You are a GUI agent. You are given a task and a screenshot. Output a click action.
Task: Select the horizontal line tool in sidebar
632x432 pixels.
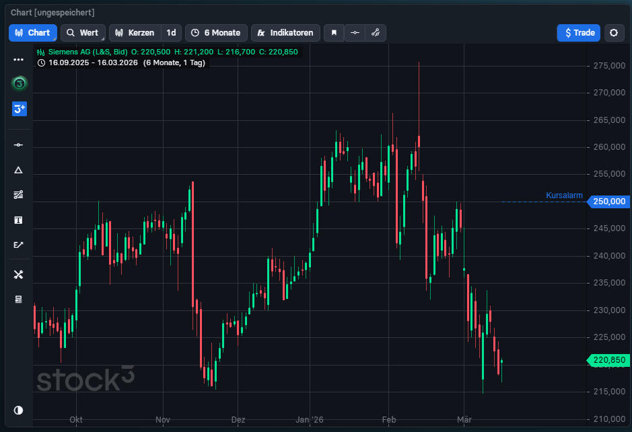pos(19,145)
